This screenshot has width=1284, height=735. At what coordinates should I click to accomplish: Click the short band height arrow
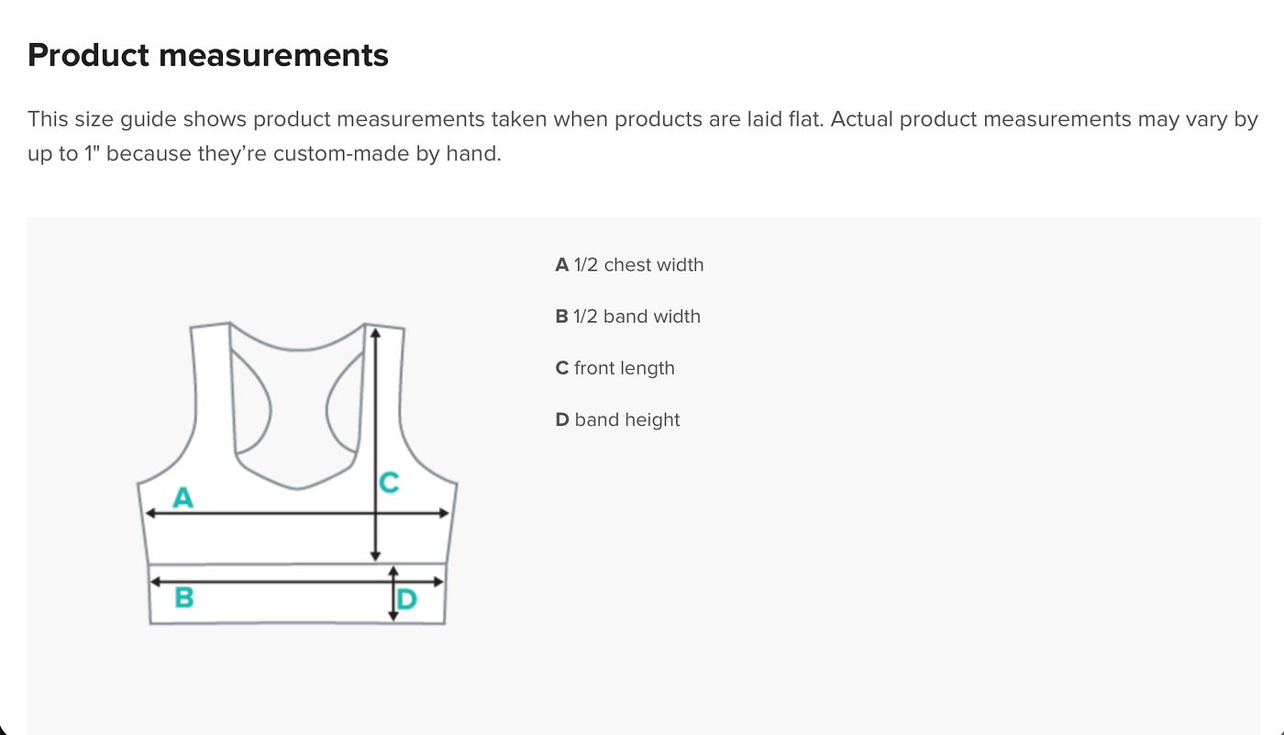coord(393,594)
